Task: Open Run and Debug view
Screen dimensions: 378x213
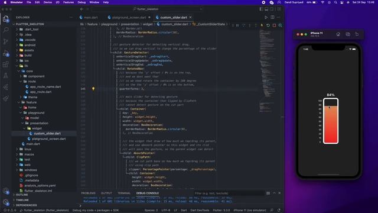Action: tap(6, 53)
